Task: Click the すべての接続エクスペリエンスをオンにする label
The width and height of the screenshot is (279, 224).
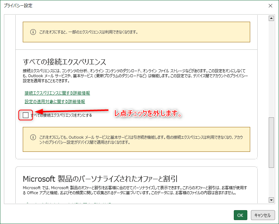Action: click(x=61, y=115)
